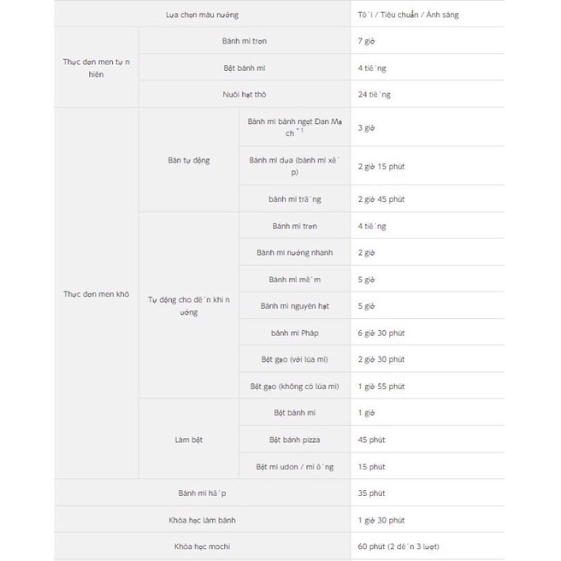
Task: Select the "Bột bánh pizza" cell
Action: (x=294, y=440)
